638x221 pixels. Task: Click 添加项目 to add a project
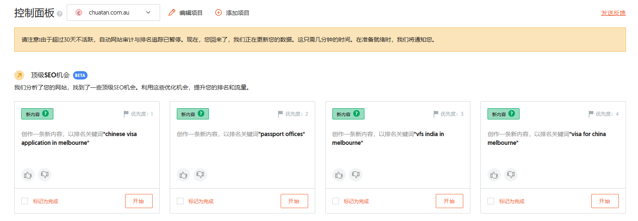coord(232,13)
